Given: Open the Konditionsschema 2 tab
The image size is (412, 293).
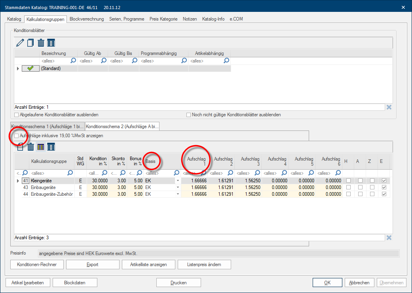Looking at the screenshot, I should click(x=122, y=126).
